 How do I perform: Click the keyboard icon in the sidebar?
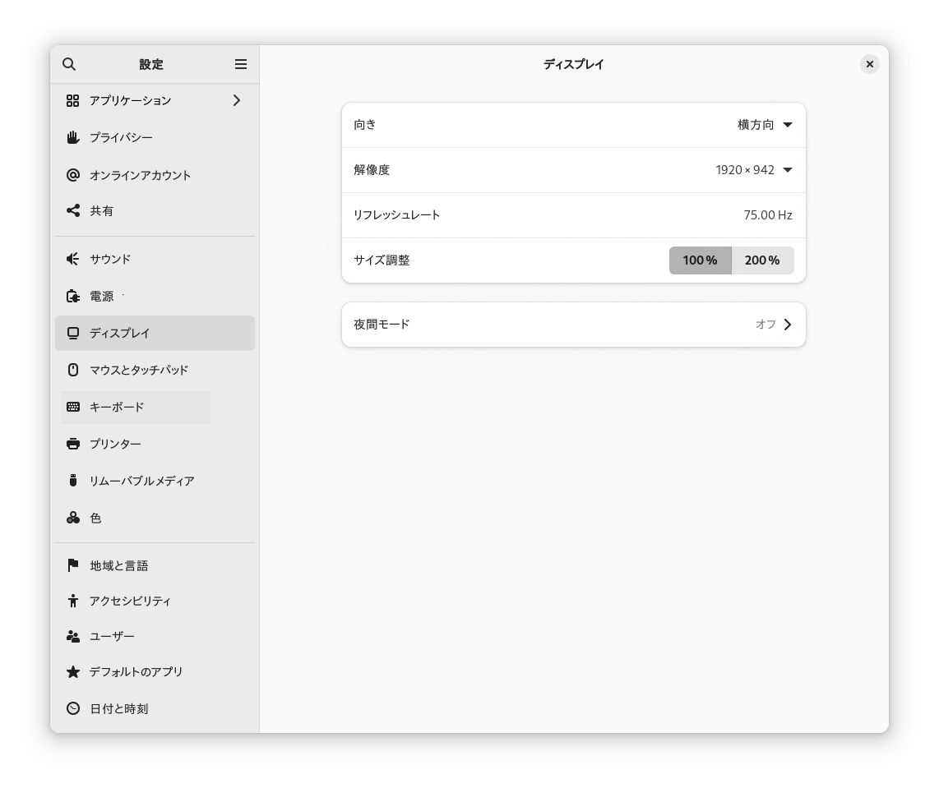point(73,407)
